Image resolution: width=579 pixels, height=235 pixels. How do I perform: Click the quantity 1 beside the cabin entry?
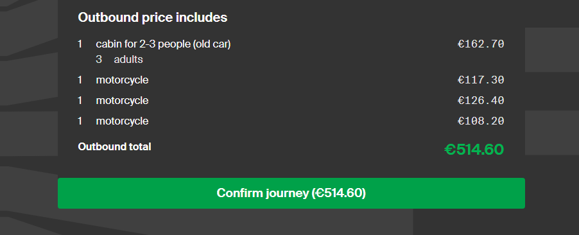coord(80,44)
